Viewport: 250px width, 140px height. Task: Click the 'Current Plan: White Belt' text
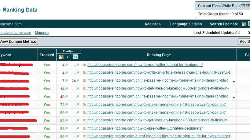(224, 6)
